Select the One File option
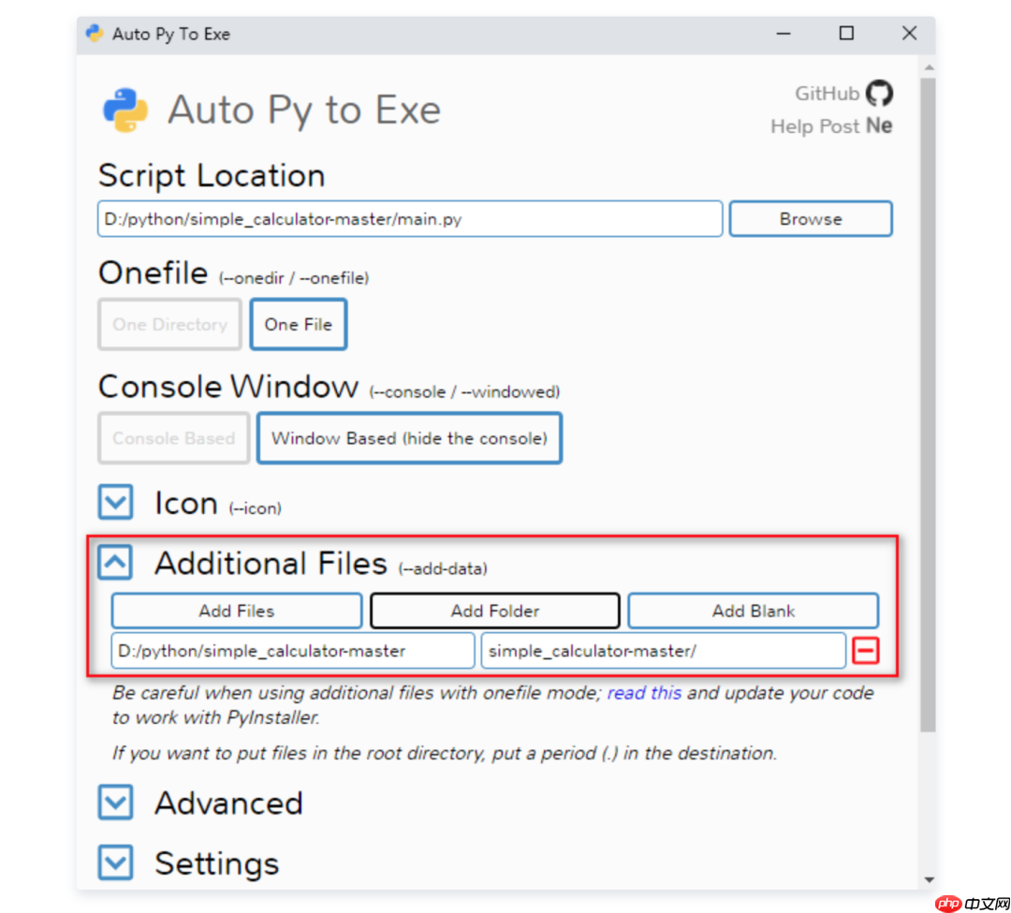 298,324
